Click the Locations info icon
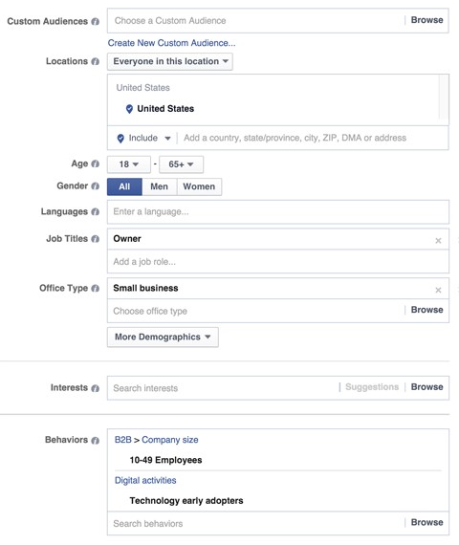This screenshot has width=459, height=545. click(x=96, y=61)
